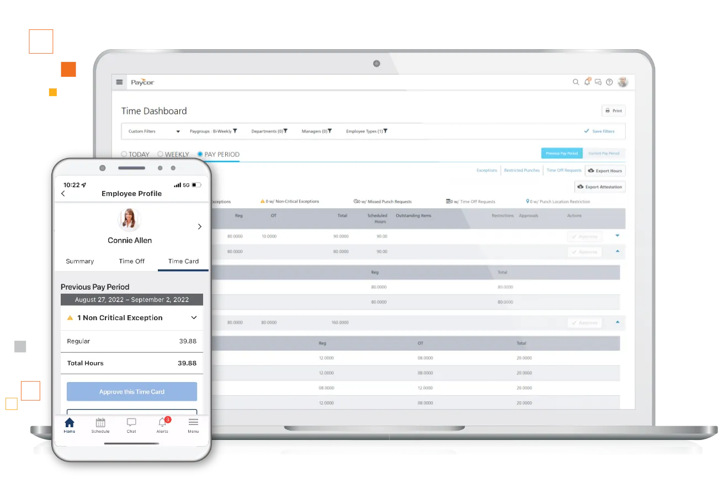Image resolution: width=723 pixels, height=488 pixels.
Task: Expand the 1 Non Critical Exception row
Action: click(x=132, y=318)
